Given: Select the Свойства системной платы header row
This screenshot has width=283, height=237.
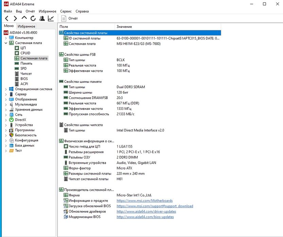Looking at the screenshot, I should pyautogui.click(x=140, y=33).
